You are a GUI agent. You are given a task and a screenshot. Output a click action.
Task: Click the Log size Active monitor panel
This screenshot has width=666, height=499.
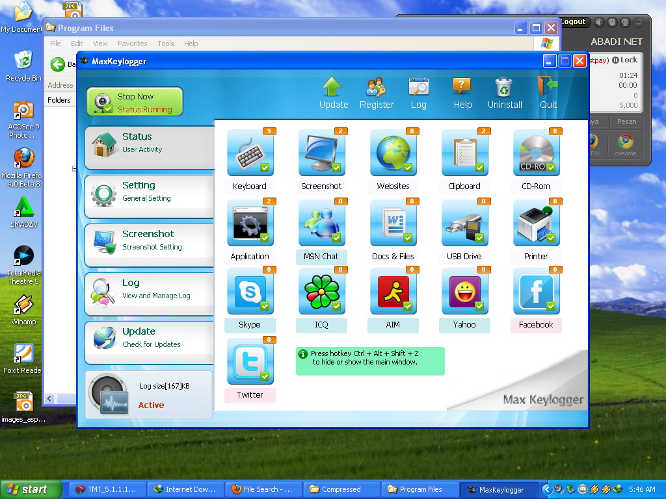149,394
